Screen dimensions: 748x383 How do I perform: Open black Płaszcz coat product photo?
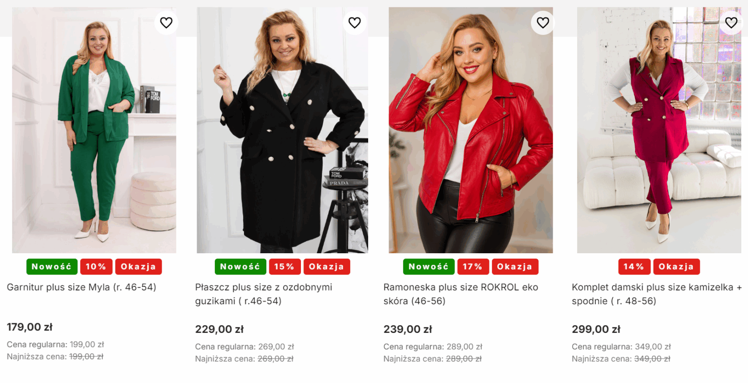pos(282,131)
